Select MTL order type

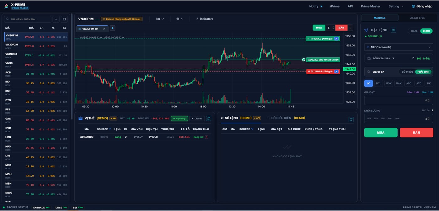378,83
